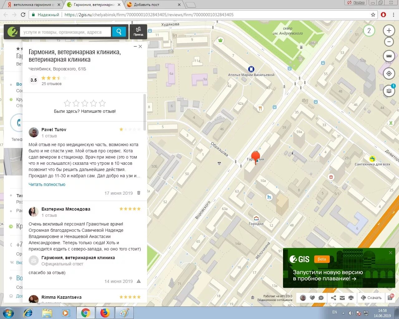This screenshot has height=319, width=399.
Task: Bookmark the page with the star icon
Action: click(x=373, y=15)
